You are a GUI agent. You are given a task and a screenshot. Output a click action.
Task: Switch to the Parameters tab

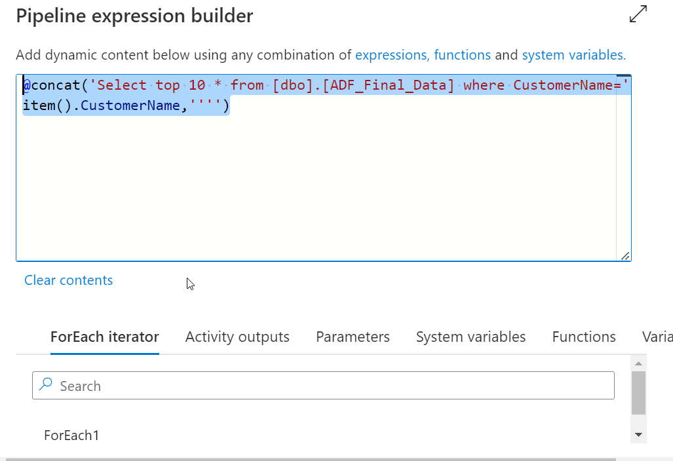[x=353, y=337]
